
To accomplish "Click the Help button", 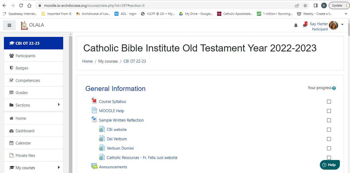I will [329, 165].
